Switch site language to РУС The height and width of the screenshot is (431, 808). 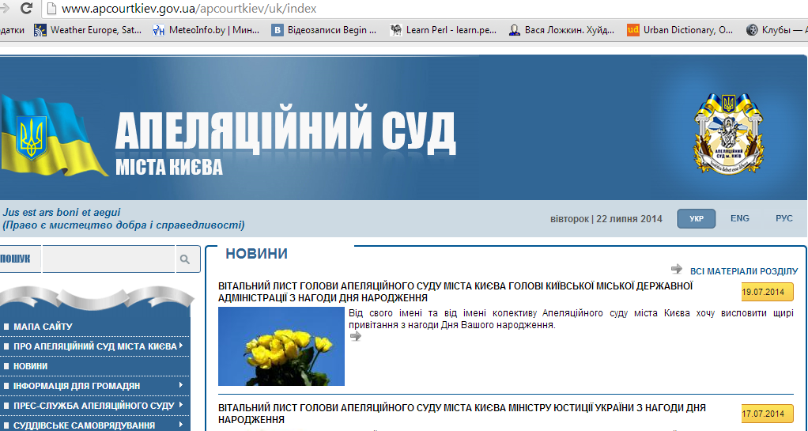click(x=783, y=218)
